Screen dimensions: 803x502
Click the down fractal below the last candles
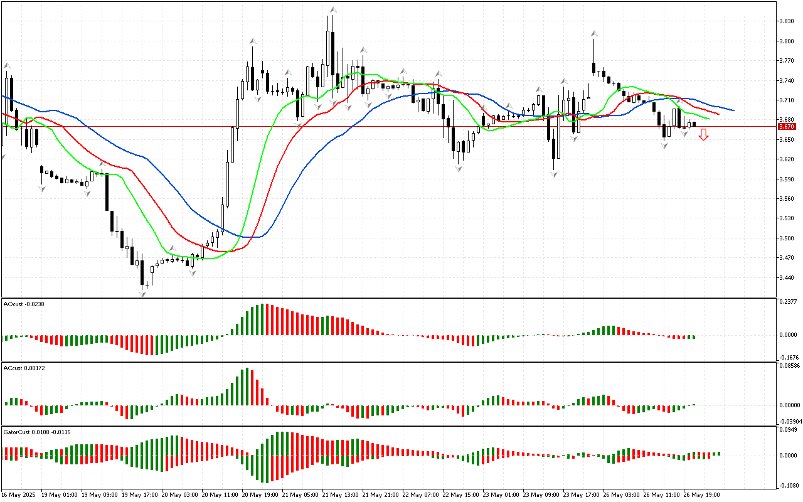tap(684, 135)
